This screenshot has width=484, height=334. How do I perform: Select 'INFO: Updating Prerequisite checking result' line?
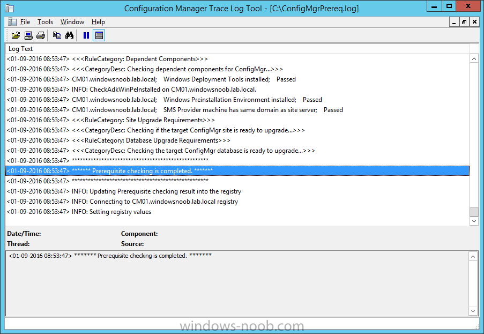tap(237, 191)
